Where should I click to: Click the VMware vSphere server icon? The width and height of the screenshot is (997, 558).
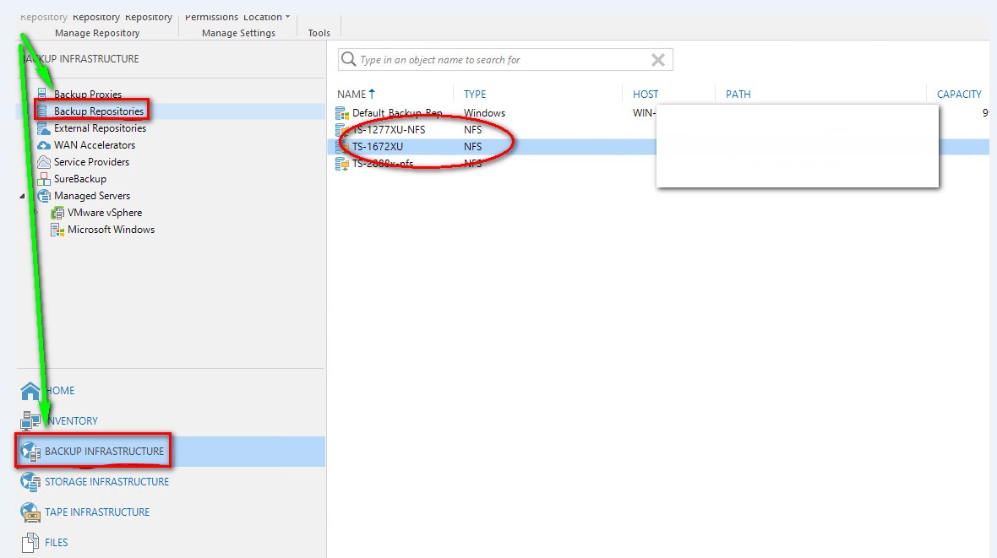[x=57, y=213]
